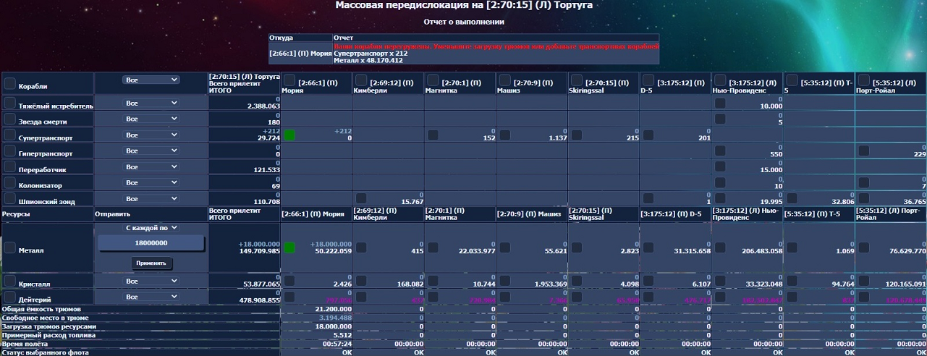Toggle the Шпионский зонд row checkbox
The height and width of the screenshot is (356, 927).
pyautogui.click(x=10, y=198)
